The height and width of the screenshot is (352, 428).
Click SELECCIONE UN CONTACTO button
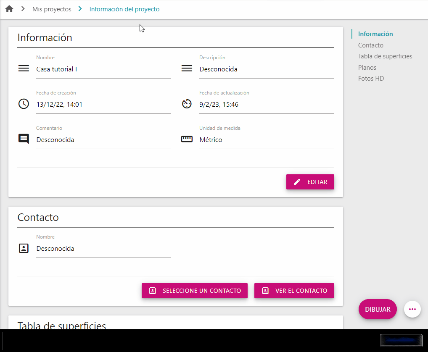coord(195,291)
